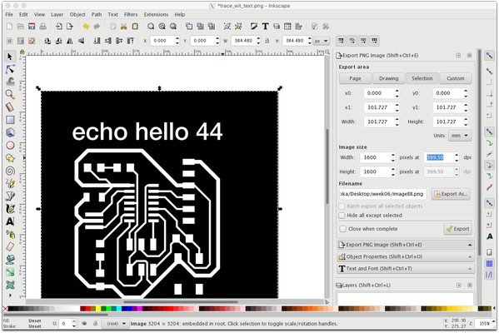Select the Rectangle drawing tool
Viewport: 499px width, 333px height.
coord(10,120)
